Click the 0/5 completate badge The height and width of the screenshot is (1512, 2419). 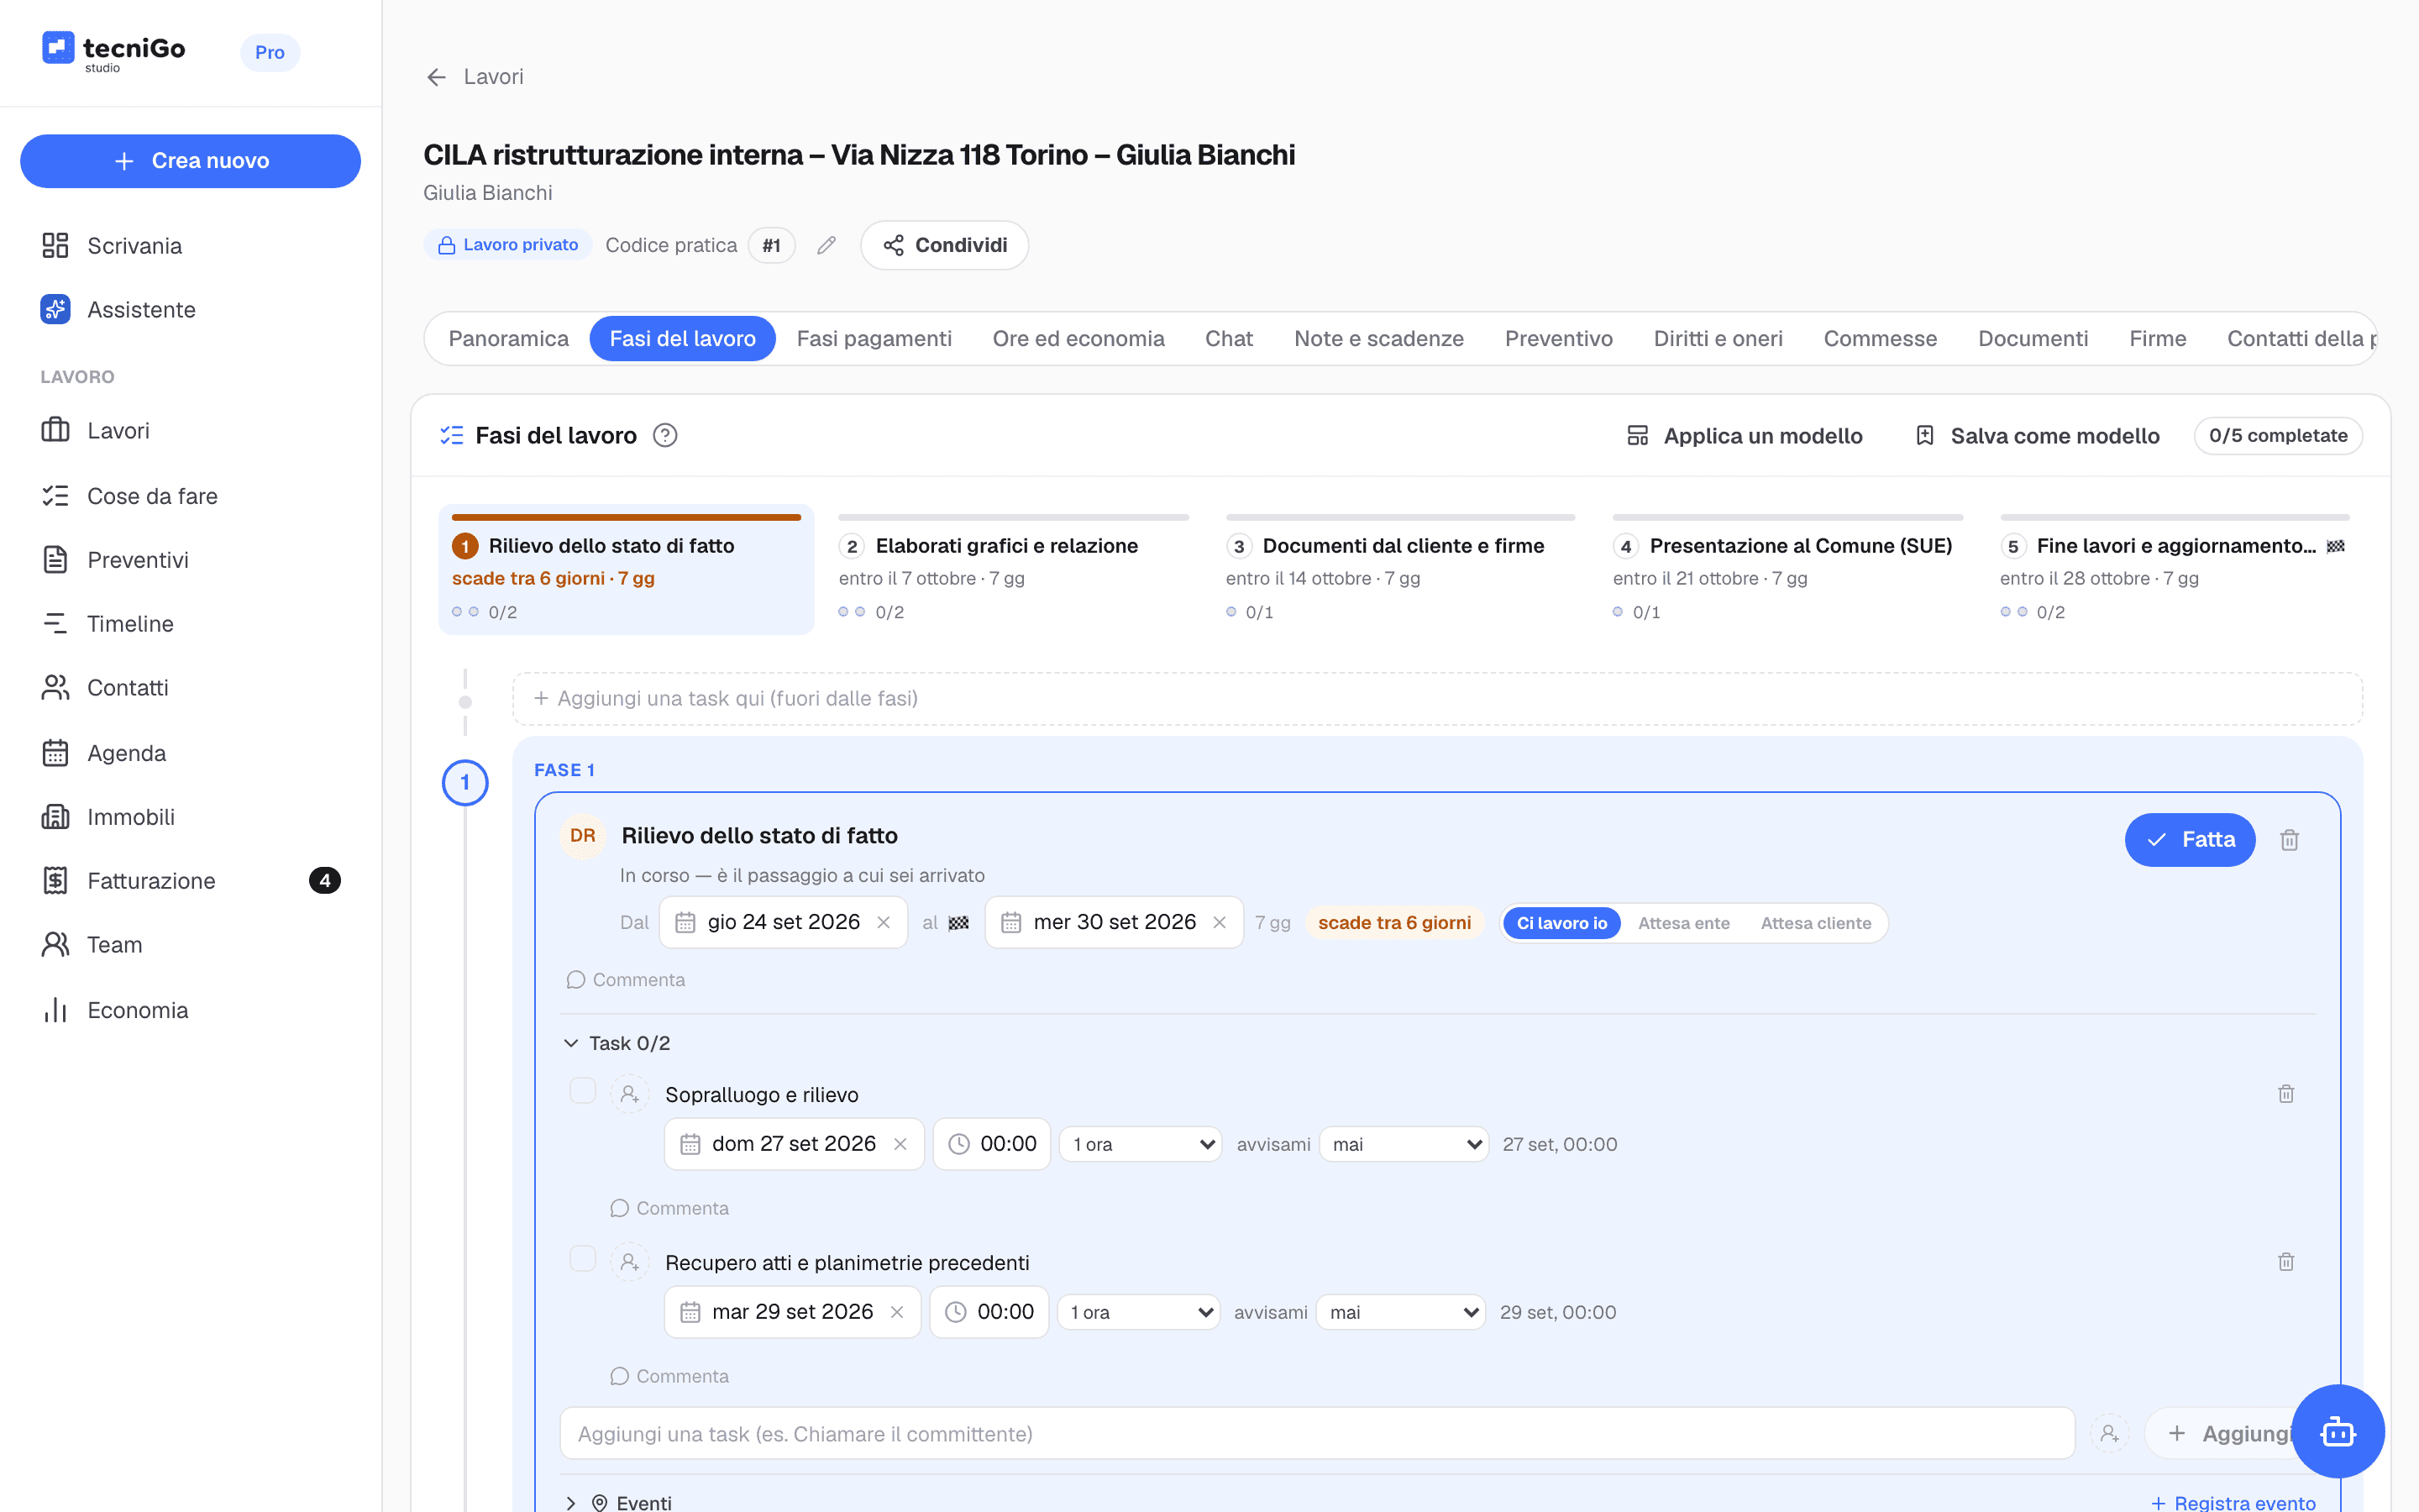pos(2278,436)
